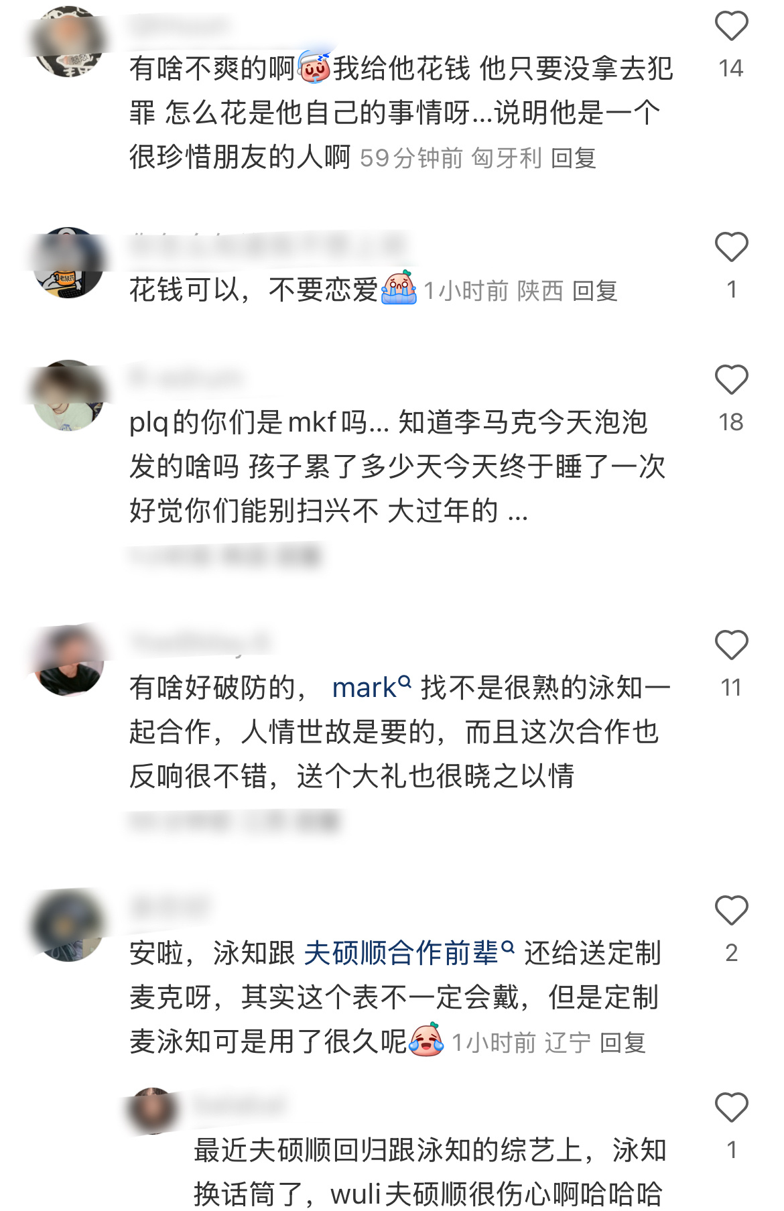The image size is (784, 1211).
Task: Open the 'mark' search keyword link
Action: pyautogui.click(x=364, y=688)
